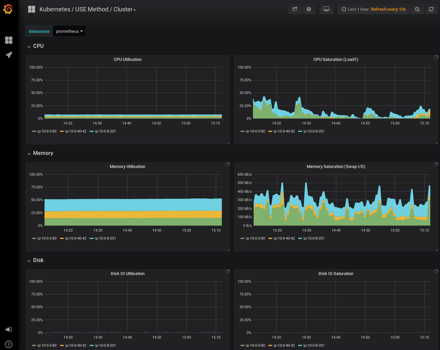
Task: Click the sign-in icon in sidebar
Action: 9,330
